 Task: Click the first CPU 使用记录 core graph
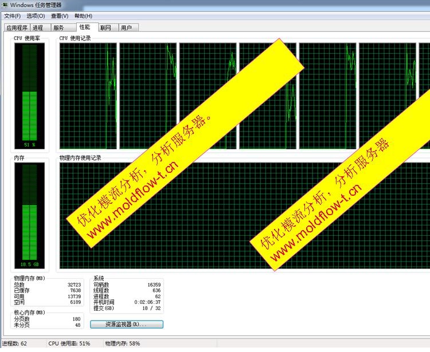(88, 96)
